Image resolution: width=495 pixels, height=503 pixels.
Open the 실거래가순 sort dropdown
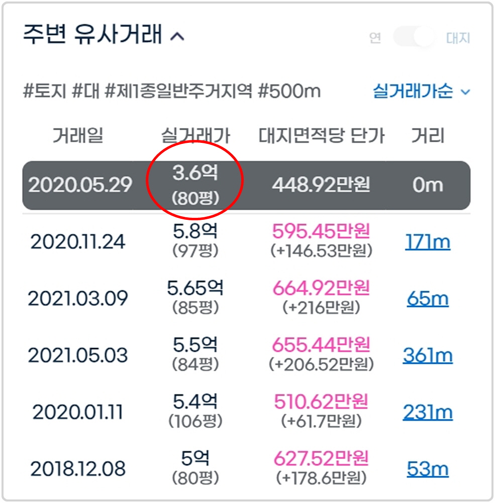coord(421,91)
